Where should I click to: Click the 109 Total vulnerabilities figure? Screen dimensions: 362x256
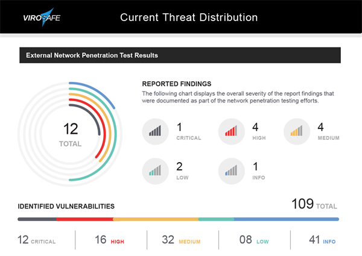pos(314,204)
